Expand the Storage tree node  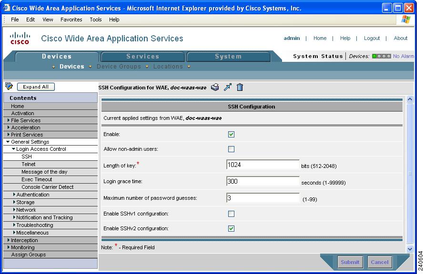click(x=14, y=202)
